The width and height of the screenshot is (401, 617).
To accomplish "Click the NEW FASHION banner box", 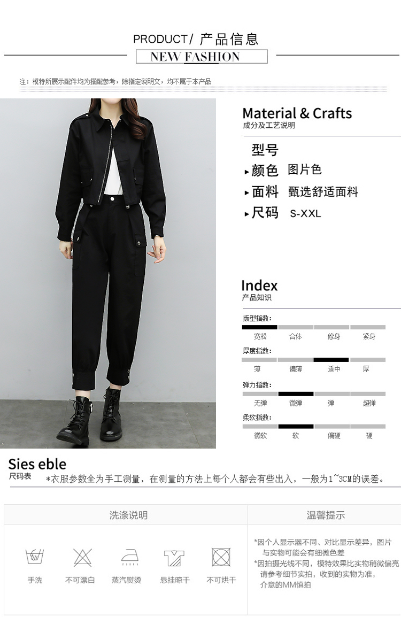I will coord(202,57).
